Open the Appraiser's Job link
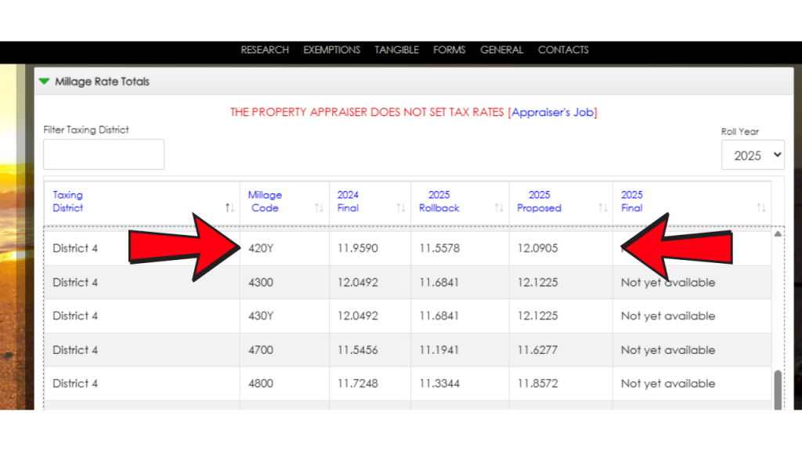 [554, 112]
